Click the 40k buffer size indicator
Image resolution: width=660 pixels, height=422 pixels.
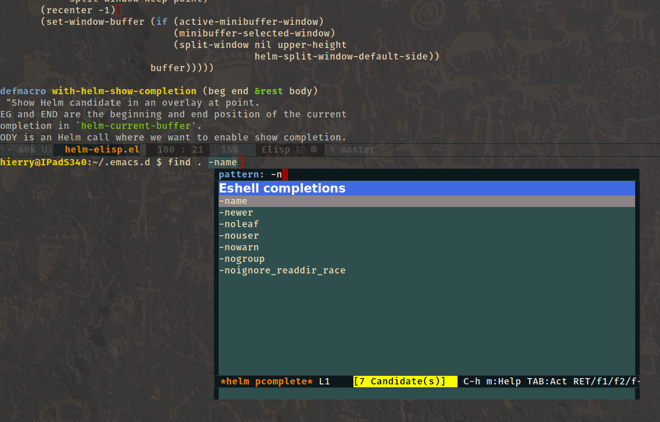click(x=27, y=149)
